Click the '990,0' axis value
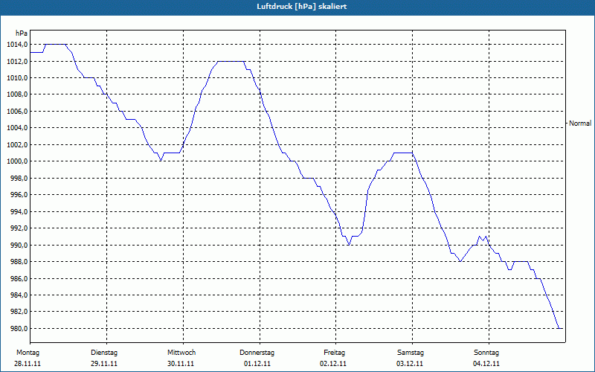This screenshot has width=595, height=372. (x=19, y=245)
